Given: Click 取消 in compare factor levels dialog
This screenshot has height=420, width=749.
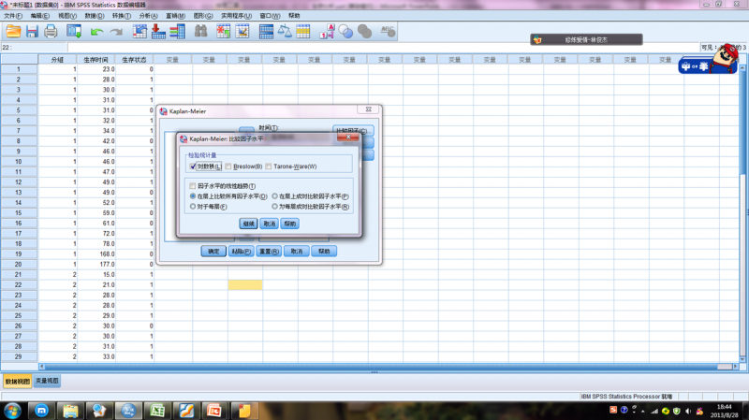Looking at the screenshot, I should pos(270,224).
